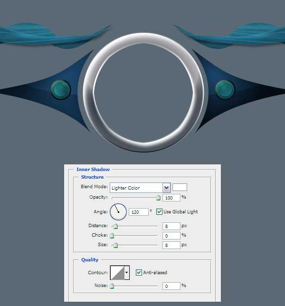
Task: Click the Distance slider handle
Action: click(116, 226)
